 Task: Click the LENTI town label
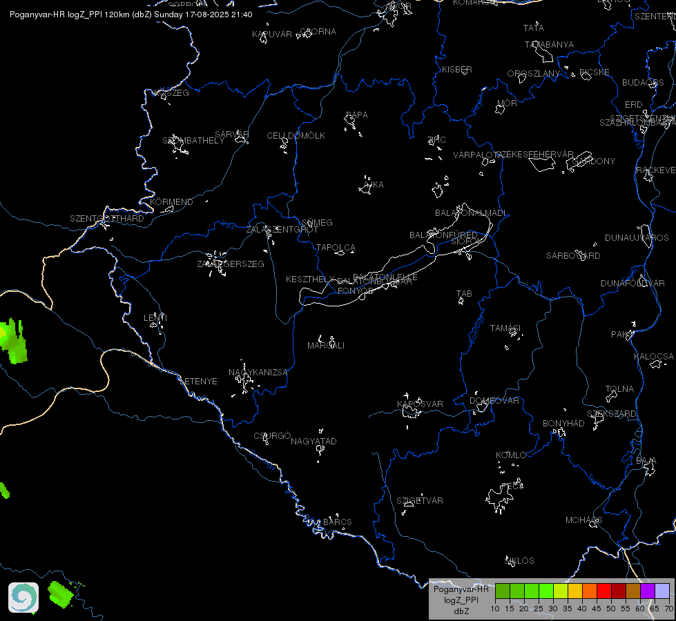tap(155, 317)
